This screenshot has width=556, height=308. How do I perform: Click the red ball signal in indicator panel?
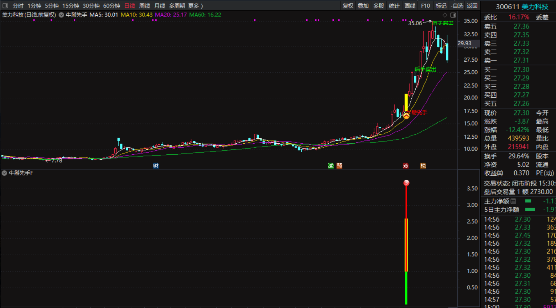coord(406,183)
